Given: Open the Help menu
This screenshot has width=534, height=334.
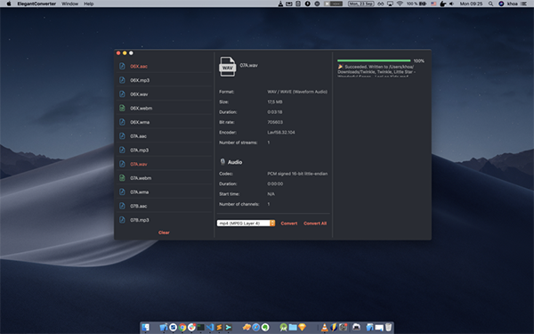Looking at the screenshot, I should tap(88, 4).
